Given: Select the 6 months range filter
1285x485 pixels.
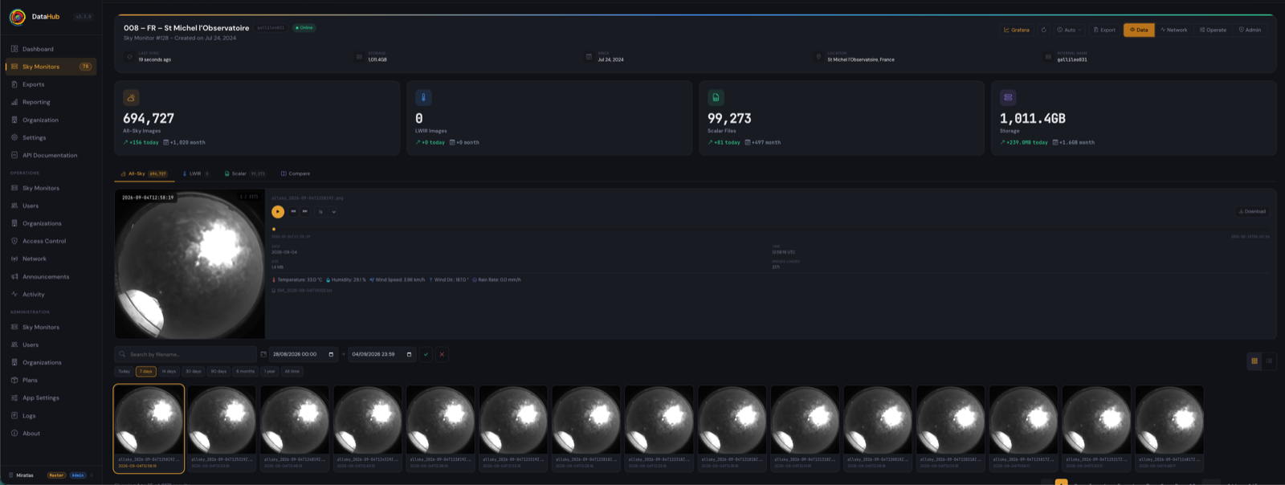Looking at the screenshot, I should (246, 371).
